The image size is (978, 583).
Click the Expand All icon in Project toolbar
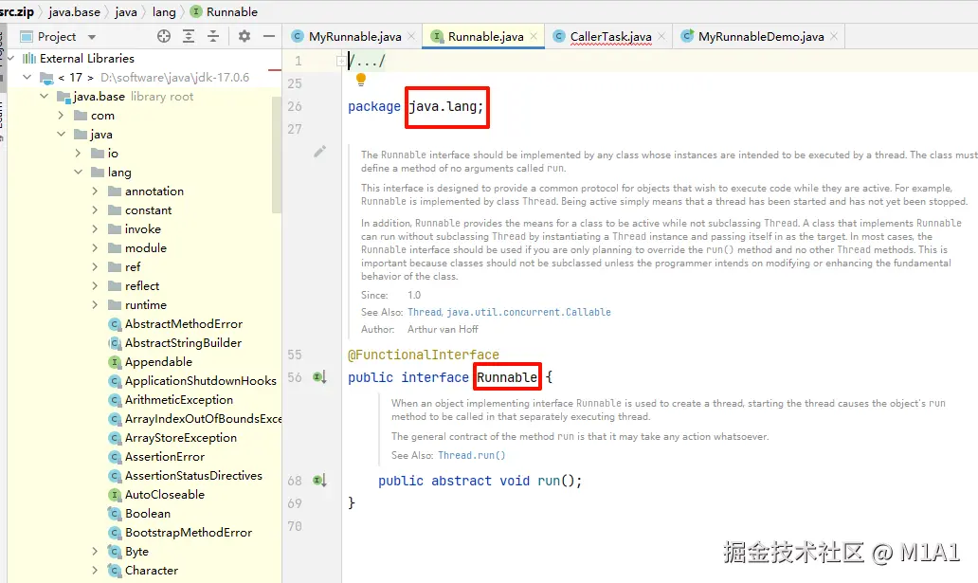[189, 36]
